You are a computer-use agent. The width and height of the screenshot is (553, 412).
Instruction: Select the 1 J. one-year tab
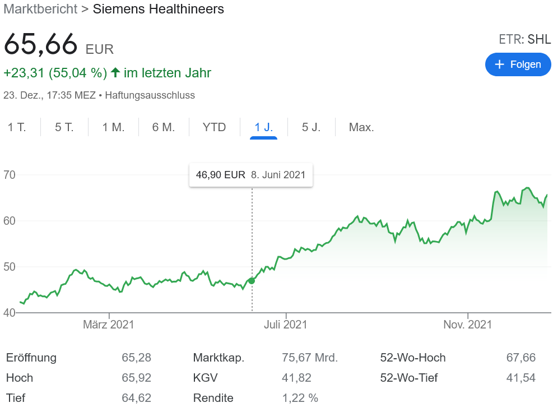point(263,127)
